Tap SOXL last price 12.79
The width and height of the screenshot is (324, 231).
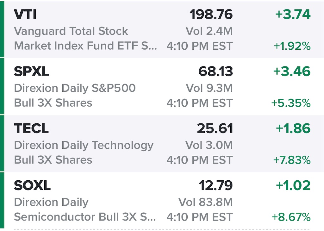pyautogui.click(x=215, y=186)
